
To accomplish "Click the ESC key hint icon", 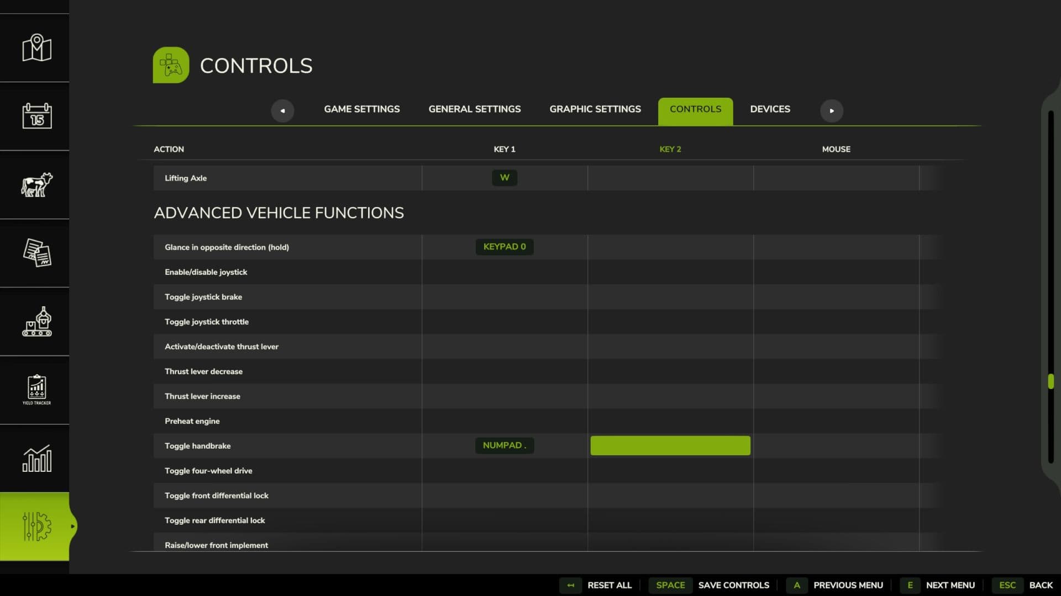I will [1007, 585].
